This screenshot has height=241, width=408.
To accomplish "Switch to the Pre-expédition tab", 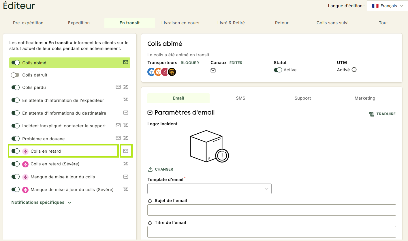I will [x=28, y=23].
